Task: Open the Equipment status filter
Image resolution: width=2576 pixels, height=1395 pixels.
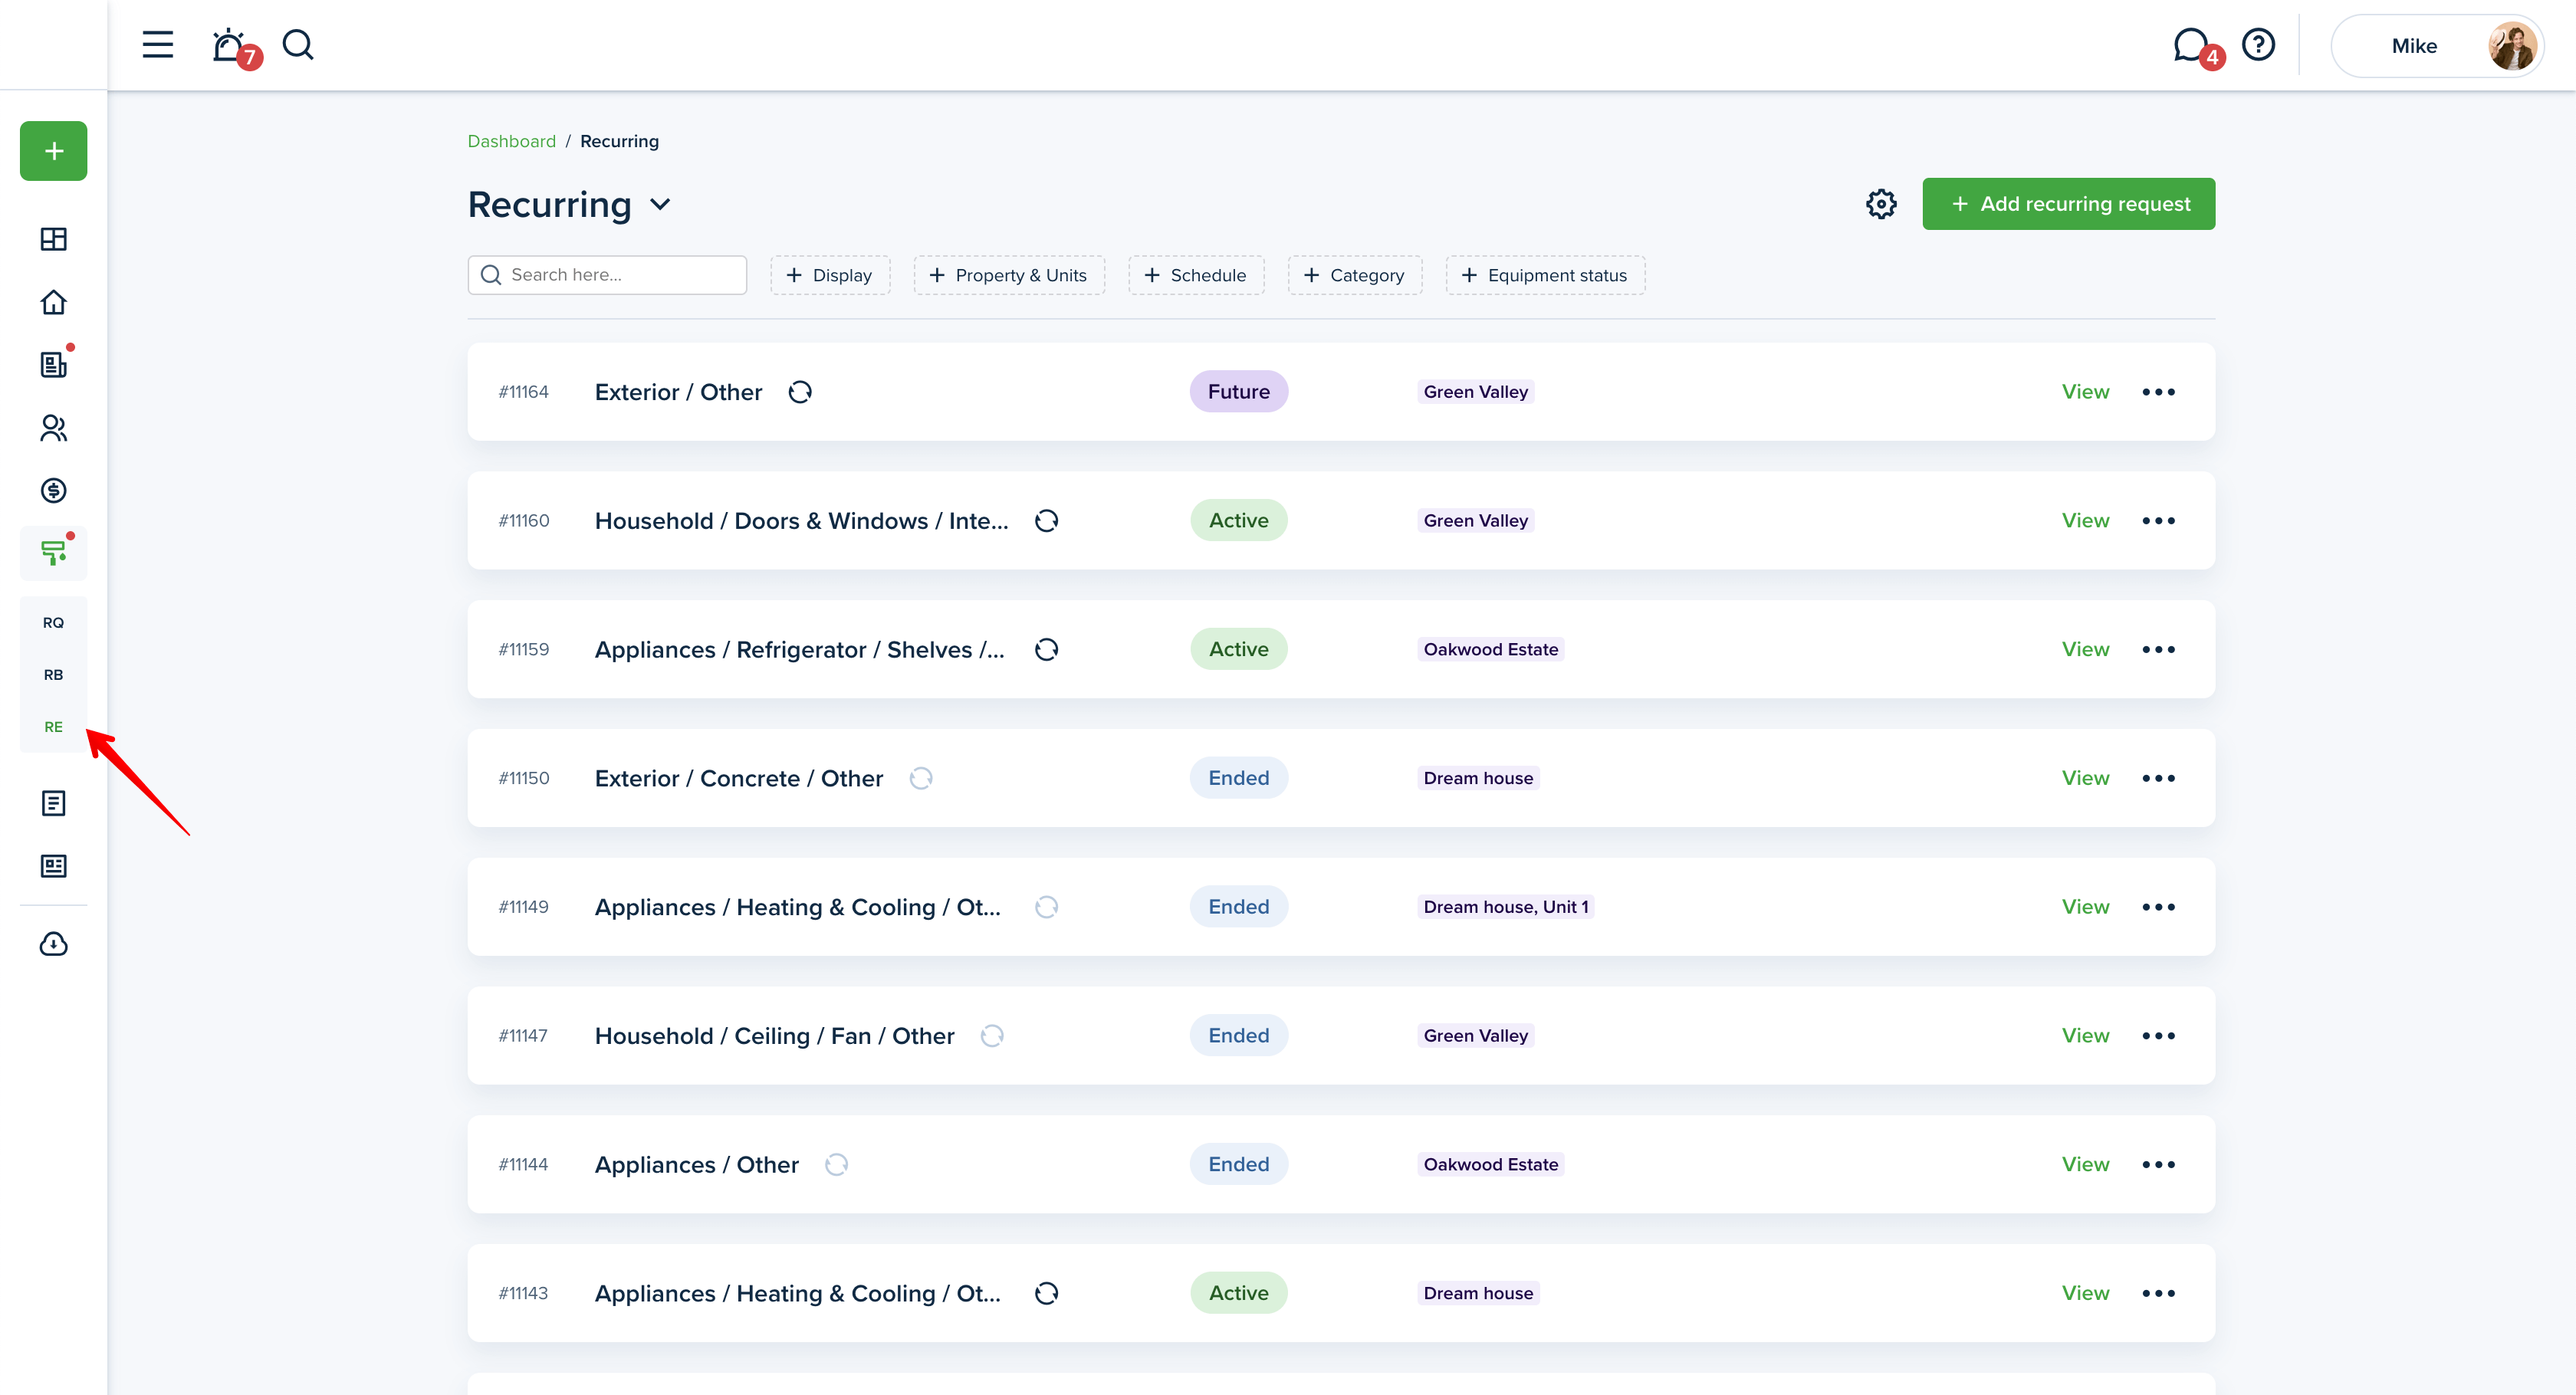Action: click(1545, 275)
